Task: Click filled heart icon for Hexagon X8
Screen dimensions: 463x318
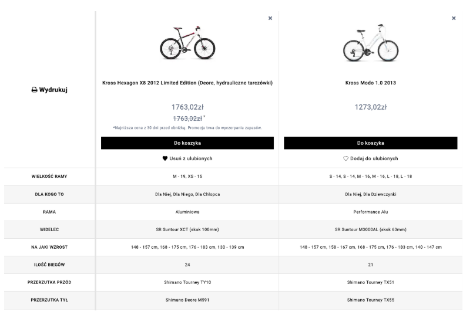Action: [x=166, y=158]
